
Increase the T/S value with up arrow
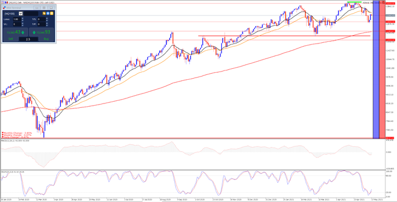(x=47, y=18)
